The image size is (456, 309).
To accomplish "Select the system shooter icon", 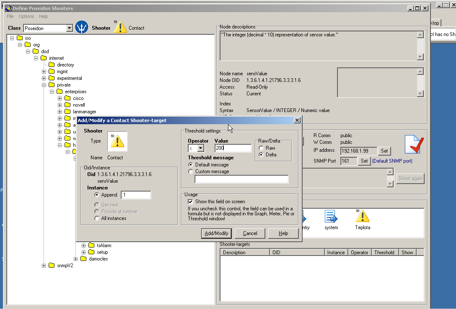I will [x=331, y=217].
